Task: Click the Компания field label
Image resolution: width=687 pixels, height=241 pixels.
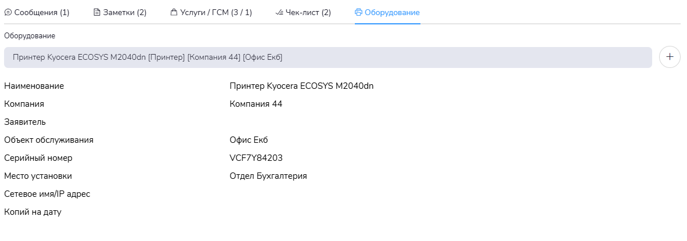Action: (x=24, y=104)
